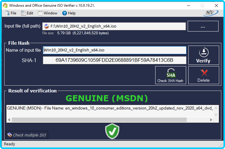Click the Check SHA Hash button
This screenshot has width=225, height=149.
coord(171,75)
